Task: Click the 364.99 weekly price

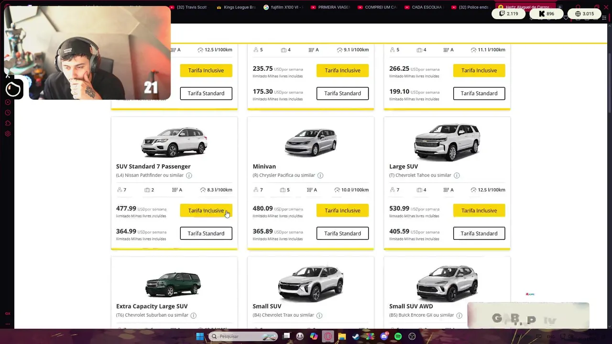Action: [x=126, y=231]
